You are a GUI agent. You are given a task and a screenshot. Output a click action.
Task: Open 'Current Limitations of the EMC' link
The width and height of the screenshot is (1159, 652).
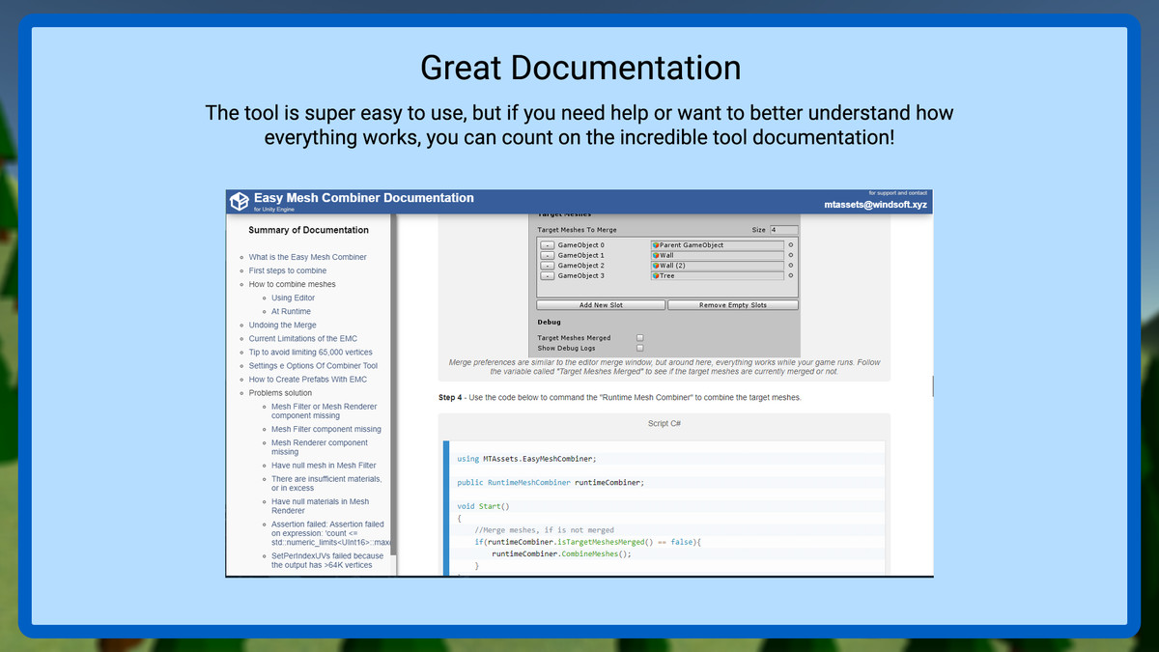point(303,339)
